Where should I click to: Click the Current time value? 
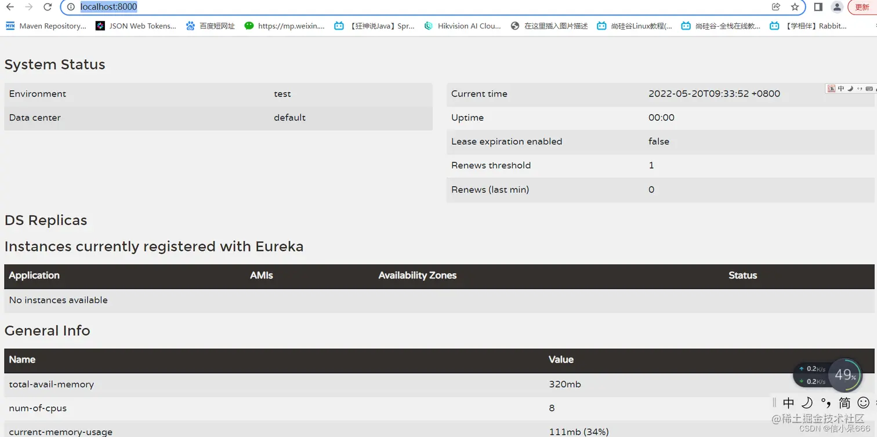click(714, 94)
